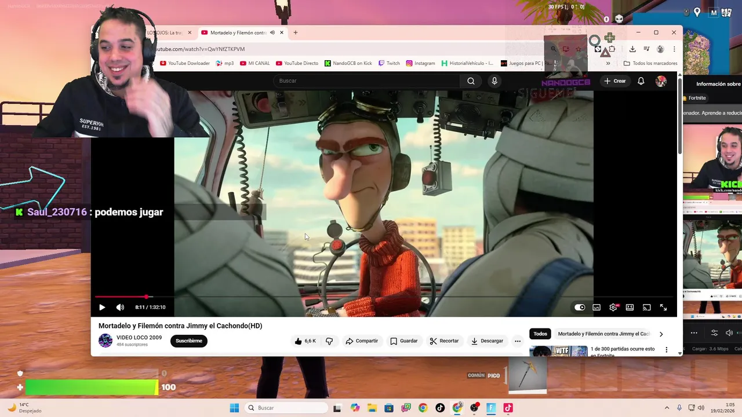Open YouTube account avatar menu
This screenshot has height=417, width=742.
click(x=661, y=81)
